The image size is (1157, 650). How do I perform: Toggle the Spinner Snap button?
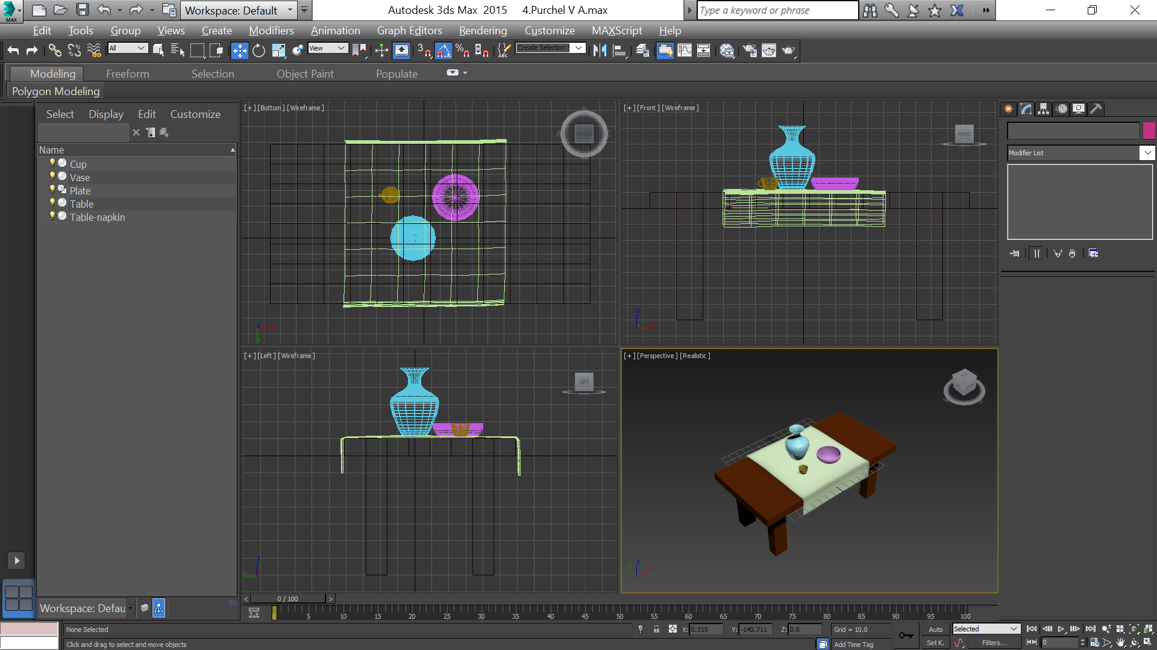coord(482,51)
